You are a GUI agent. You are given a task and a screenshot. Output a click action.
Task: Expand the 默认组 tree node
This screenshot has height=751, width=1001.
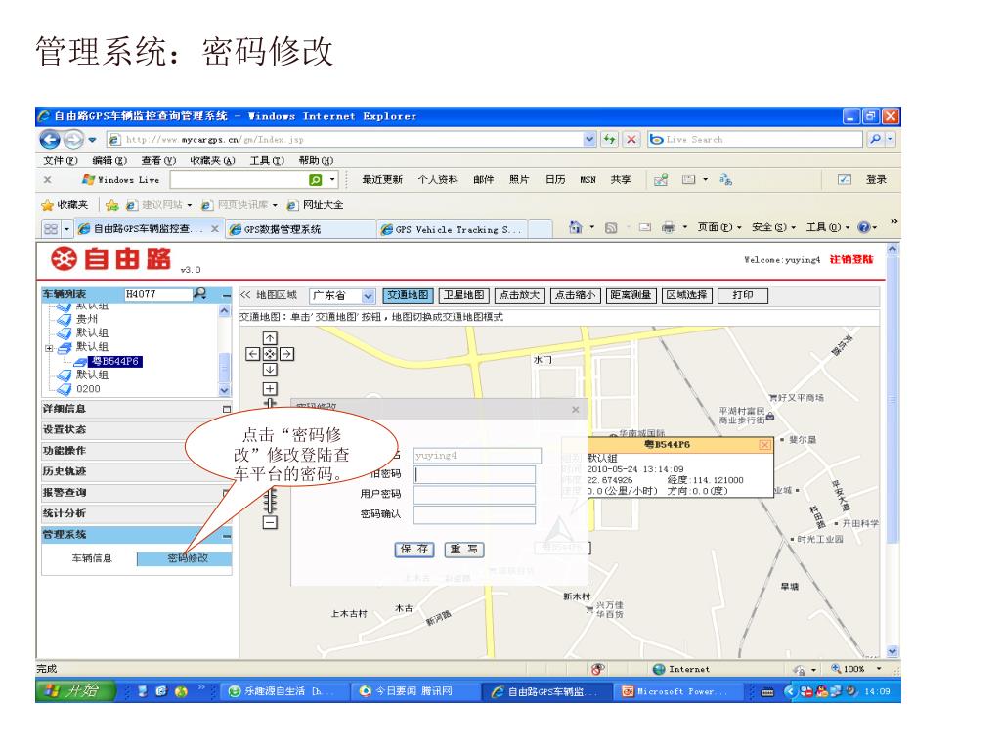click(x=49, y=347)
